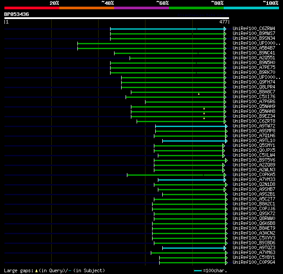Screen dimensions: 283x274
Task: Click the cyan 100char scale bar in legend
Action: tap(198, 270)
